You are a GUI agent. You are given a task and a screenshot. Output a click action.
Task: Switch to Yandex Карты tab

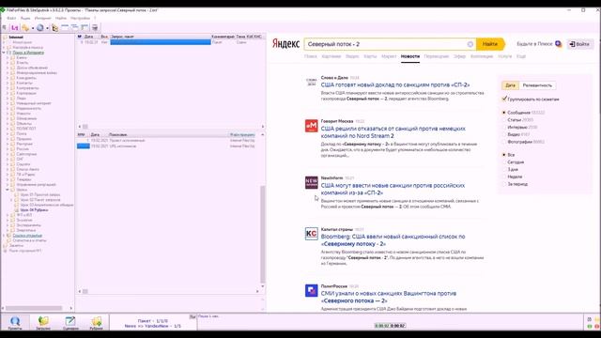pyautogui.click(x=370, y=56)
